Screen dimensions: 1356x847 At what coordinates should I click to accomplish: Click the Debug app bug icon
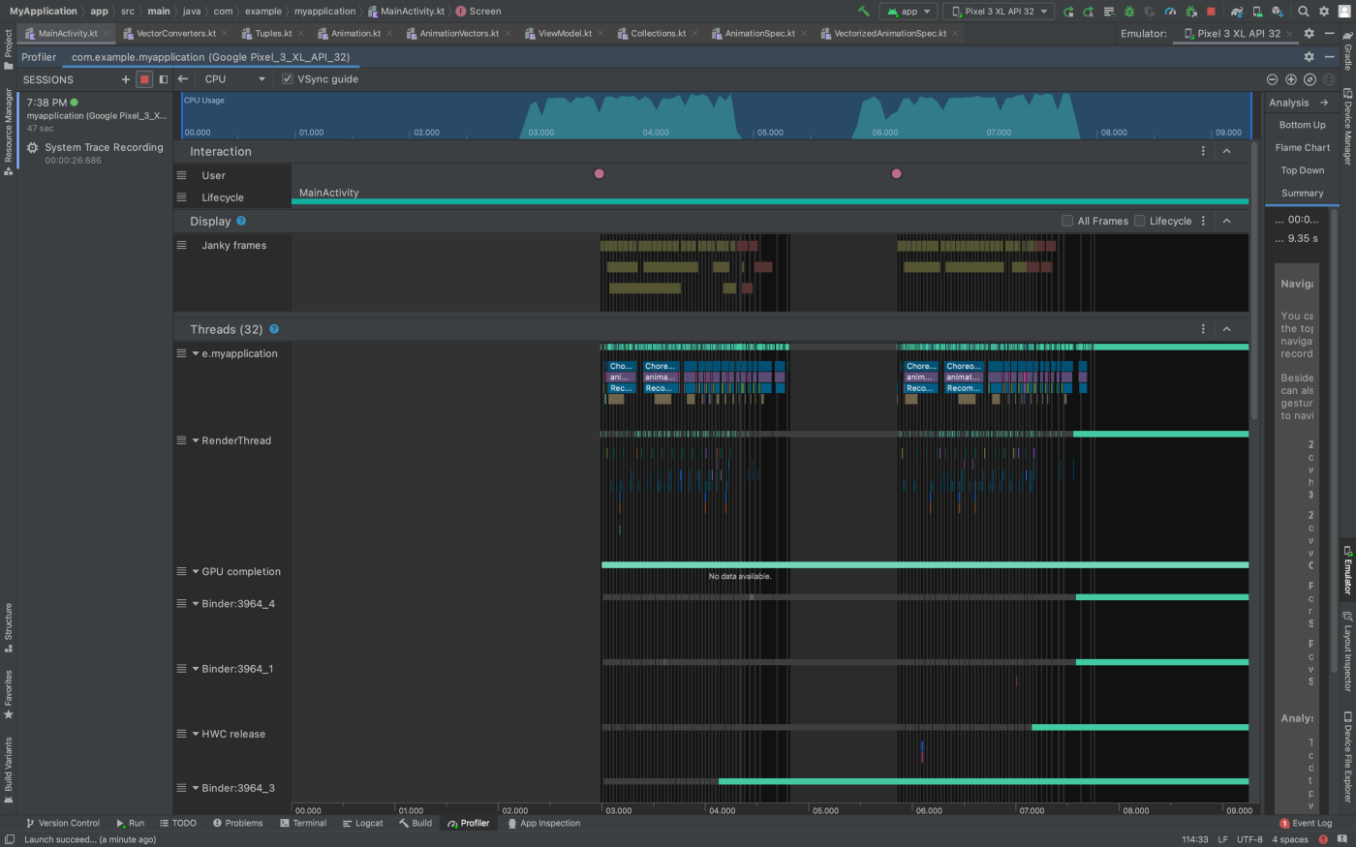pyautogui.click(x=1129, y=12)
